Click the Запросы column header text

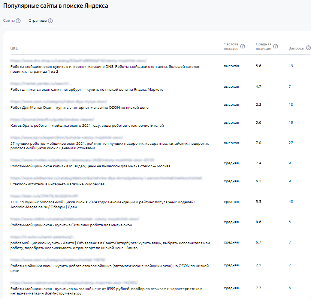tap(296, 48)
